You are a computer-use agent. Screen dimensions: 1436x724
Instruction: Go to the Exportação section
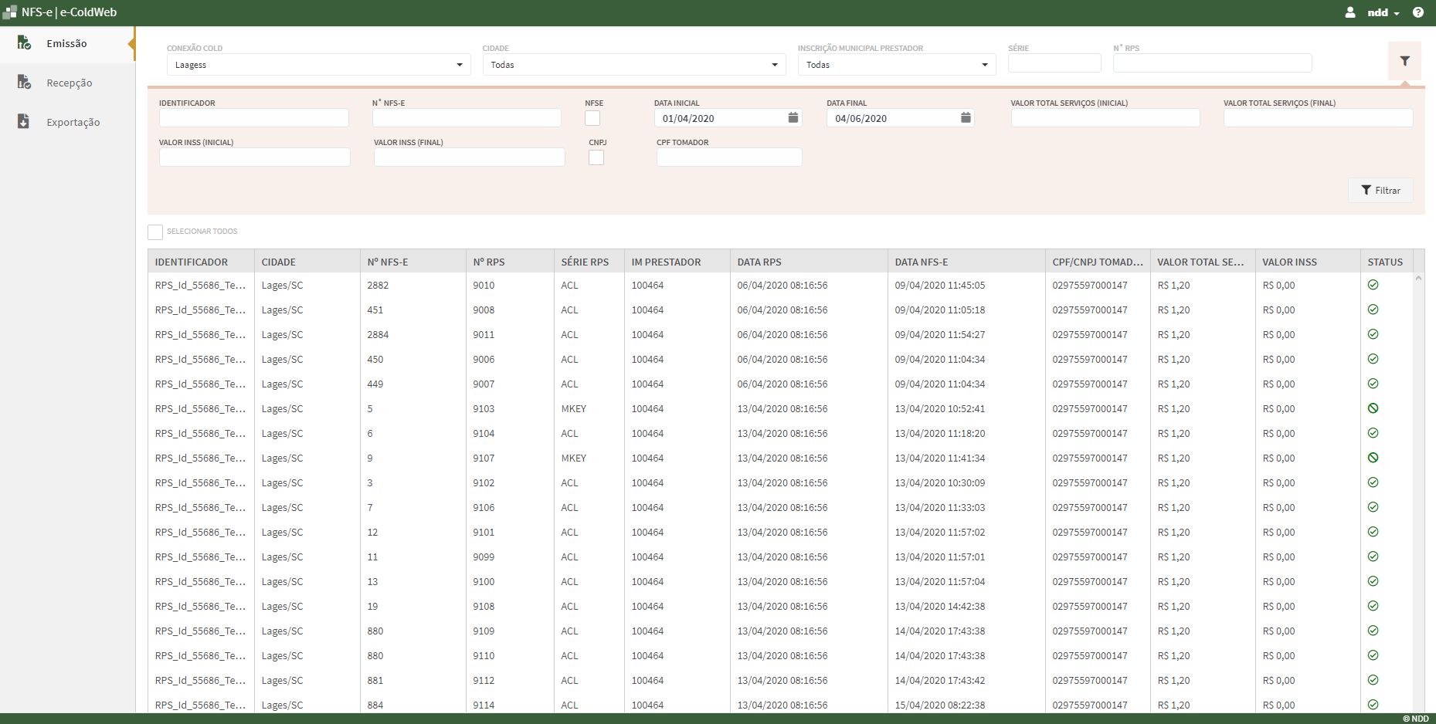[73, 122]
